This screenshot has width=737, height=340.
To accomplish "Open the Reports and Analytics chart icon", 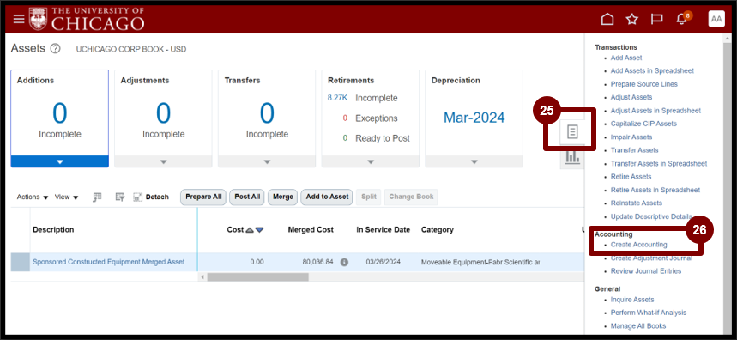I will [x=572, y=156].
